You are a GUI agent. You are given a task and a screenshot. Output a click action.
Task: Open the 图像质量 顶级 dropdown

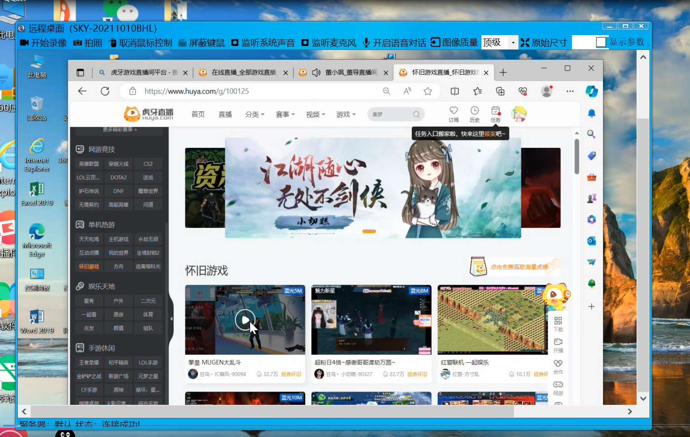coord(513,43)
